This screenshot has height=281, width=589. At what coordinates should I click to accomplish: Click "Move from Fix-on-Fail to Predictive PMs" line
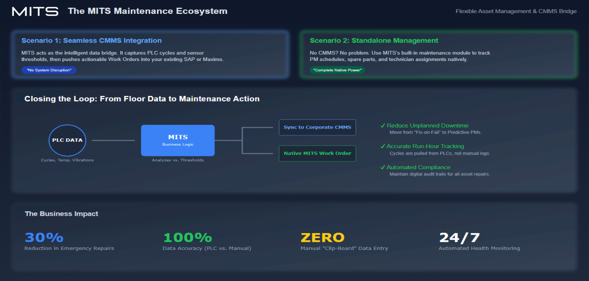[x=435, y=132]
